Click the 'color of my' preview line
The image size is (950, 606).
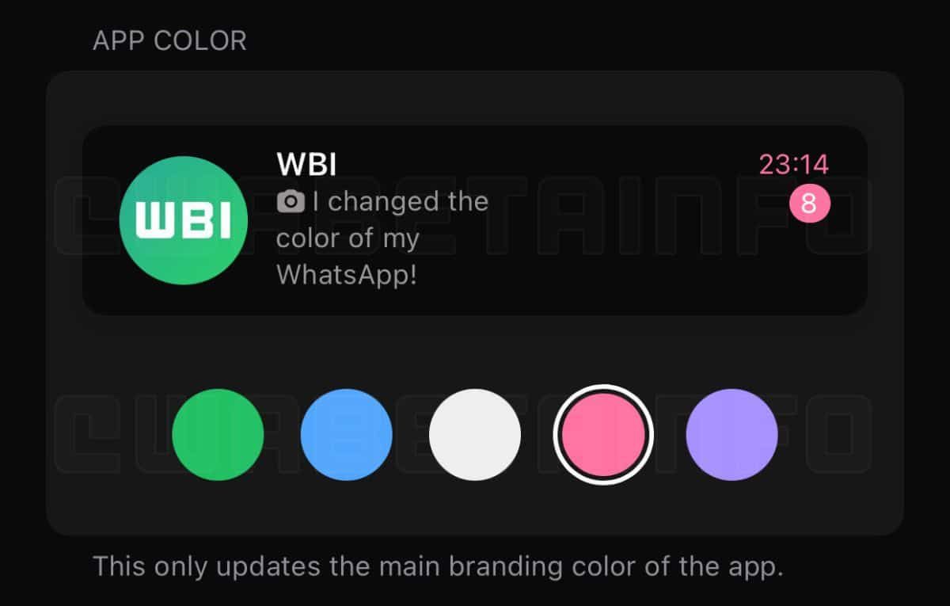tap(348, 238)
